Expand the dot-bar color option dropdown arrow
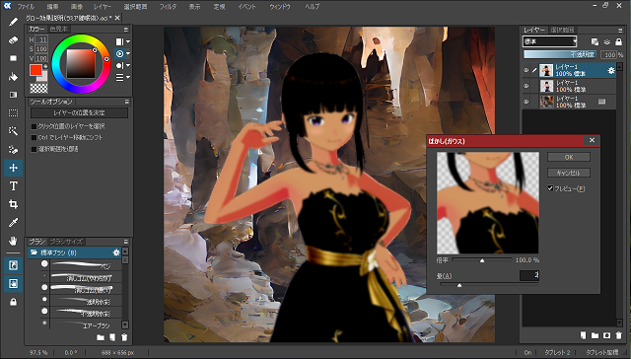The width and height of the screenshot is (631, 359). (x=128, y=65)
